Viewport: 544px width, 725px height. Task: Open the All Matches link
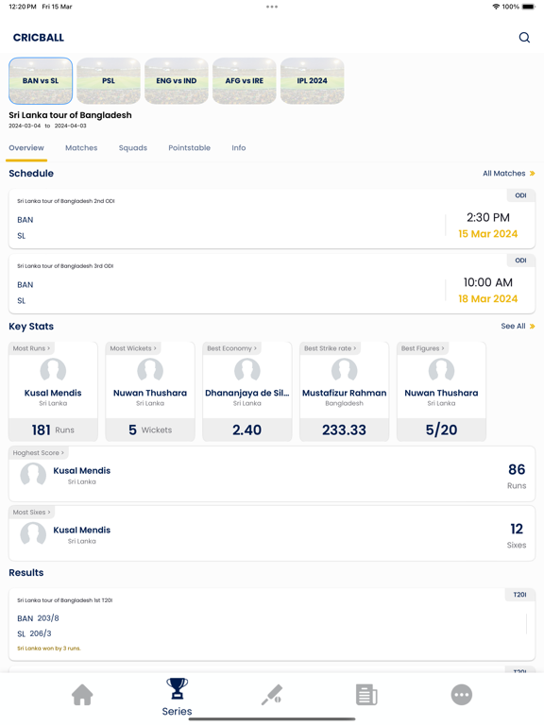coord(504,174)
